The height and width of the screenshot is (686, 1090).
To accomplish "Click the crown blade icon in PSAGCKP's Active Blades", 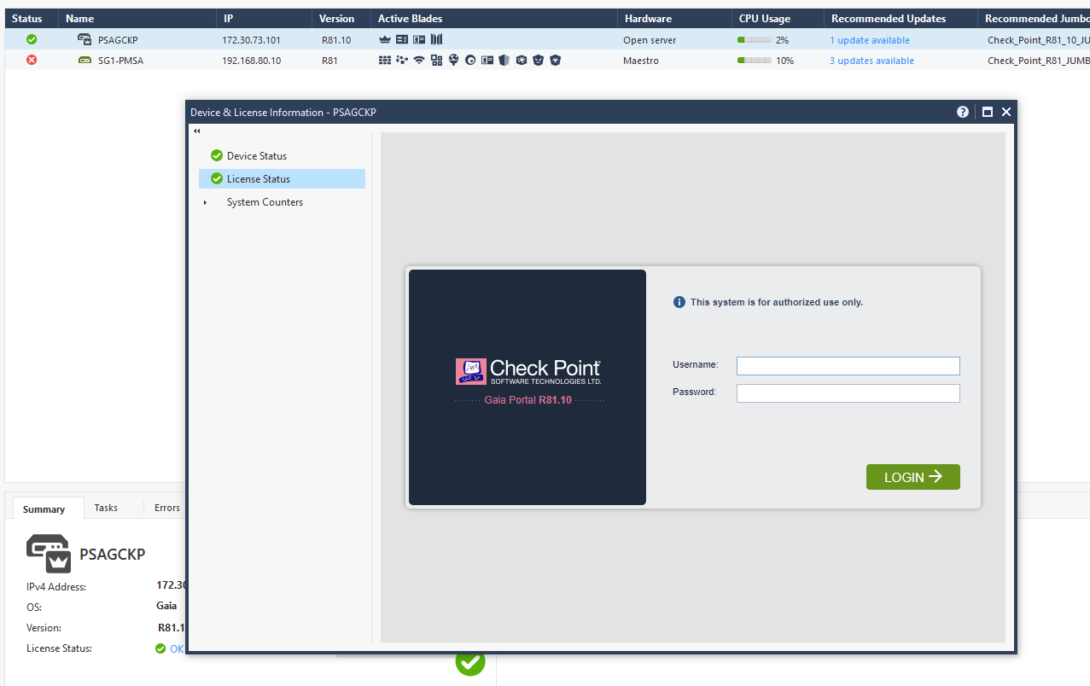I will point(385,39).
